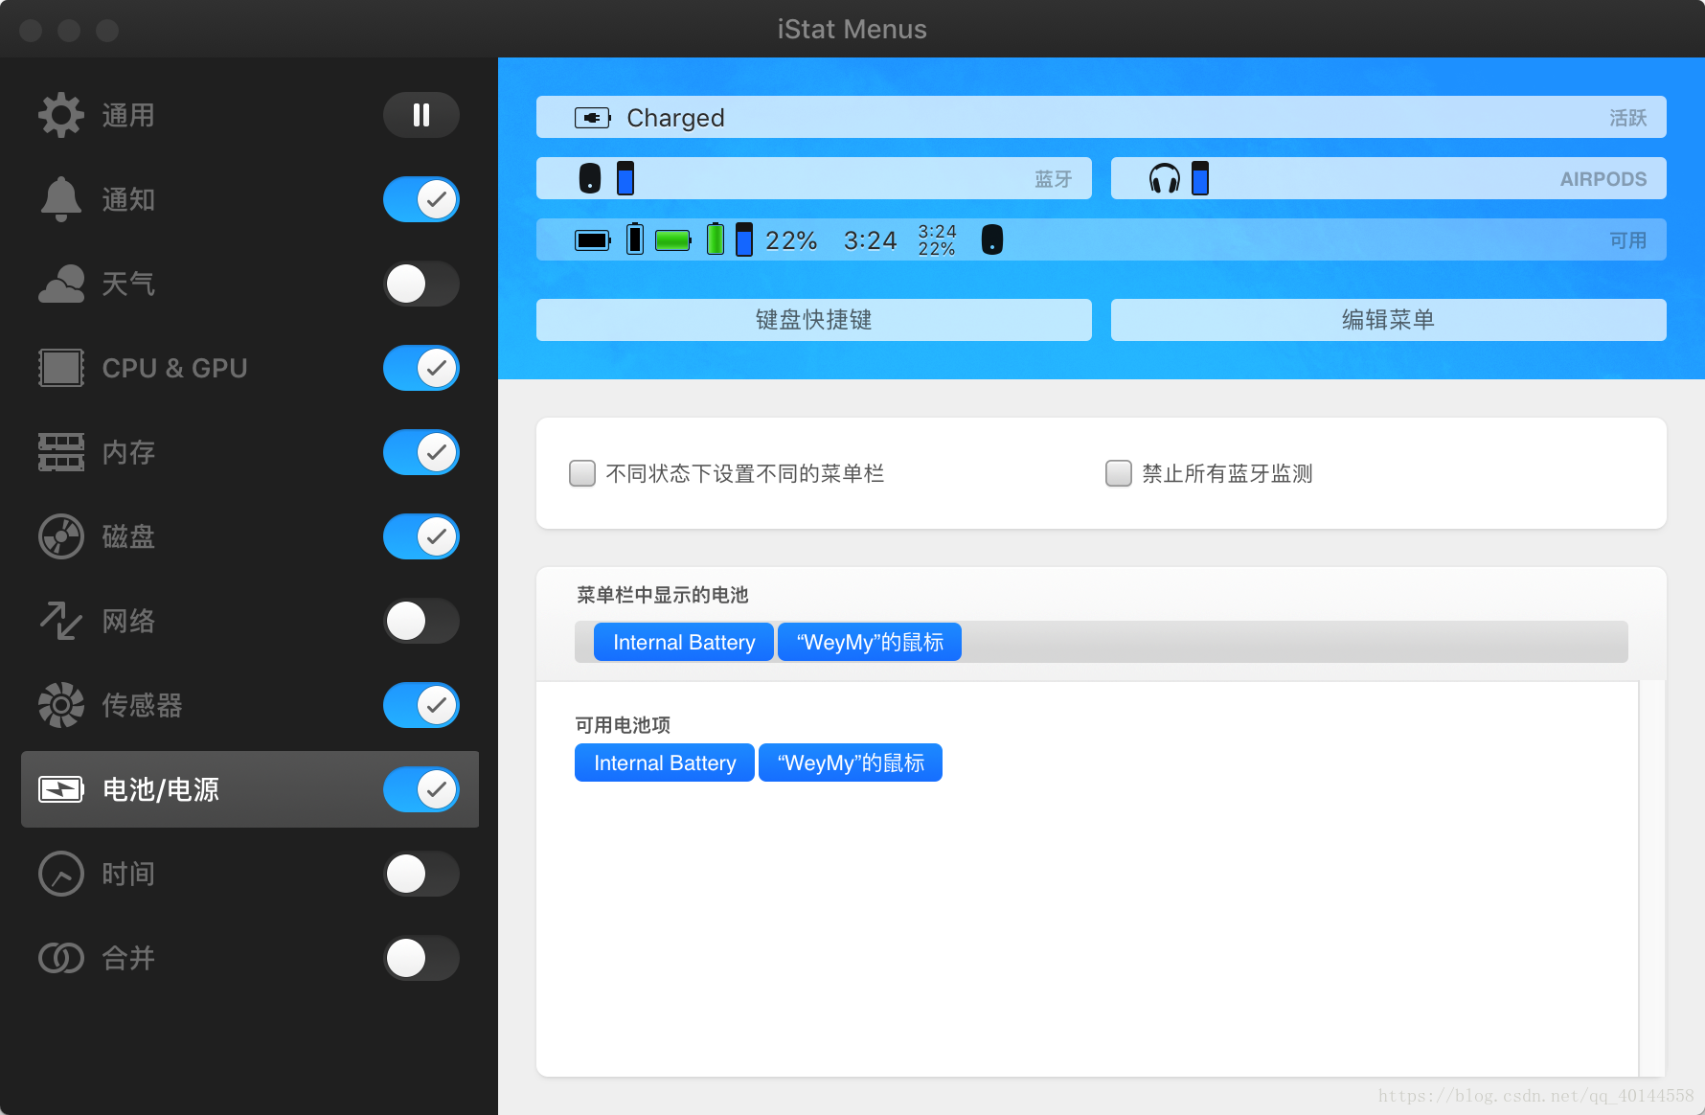Click the Charged 活跃 menu bar row

click(x=1102, y=117)
